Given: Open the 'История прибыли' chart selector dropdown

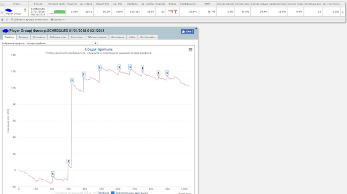Looking at the screenshot, I should click(x=61, y=43).
